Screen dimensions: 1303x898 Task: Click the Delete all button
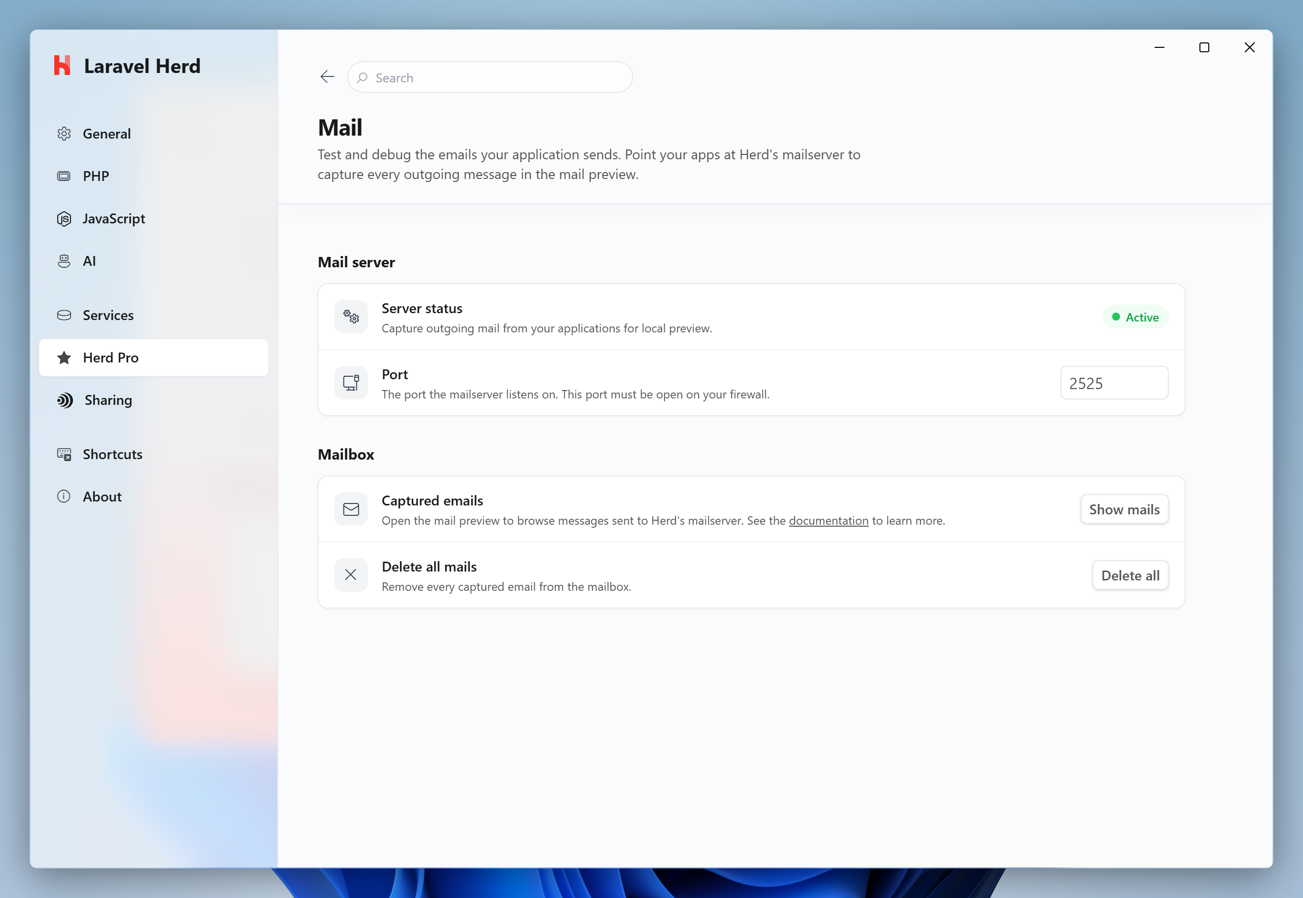click(x=1130, y=575)
